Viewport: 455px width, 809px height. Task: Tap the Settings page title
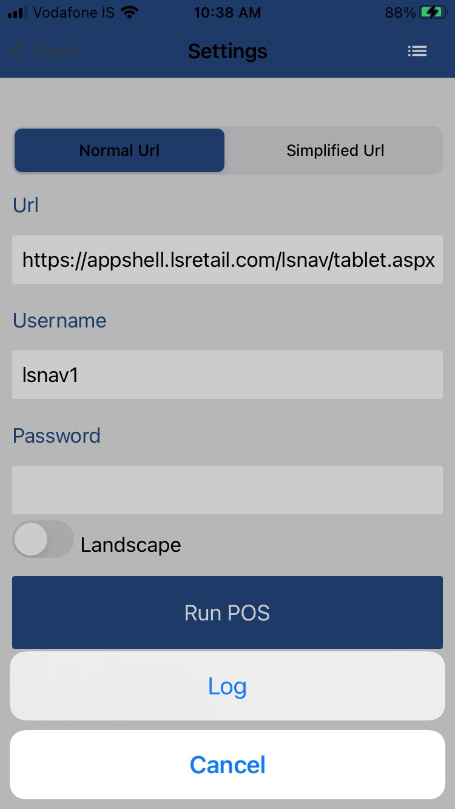227,52
